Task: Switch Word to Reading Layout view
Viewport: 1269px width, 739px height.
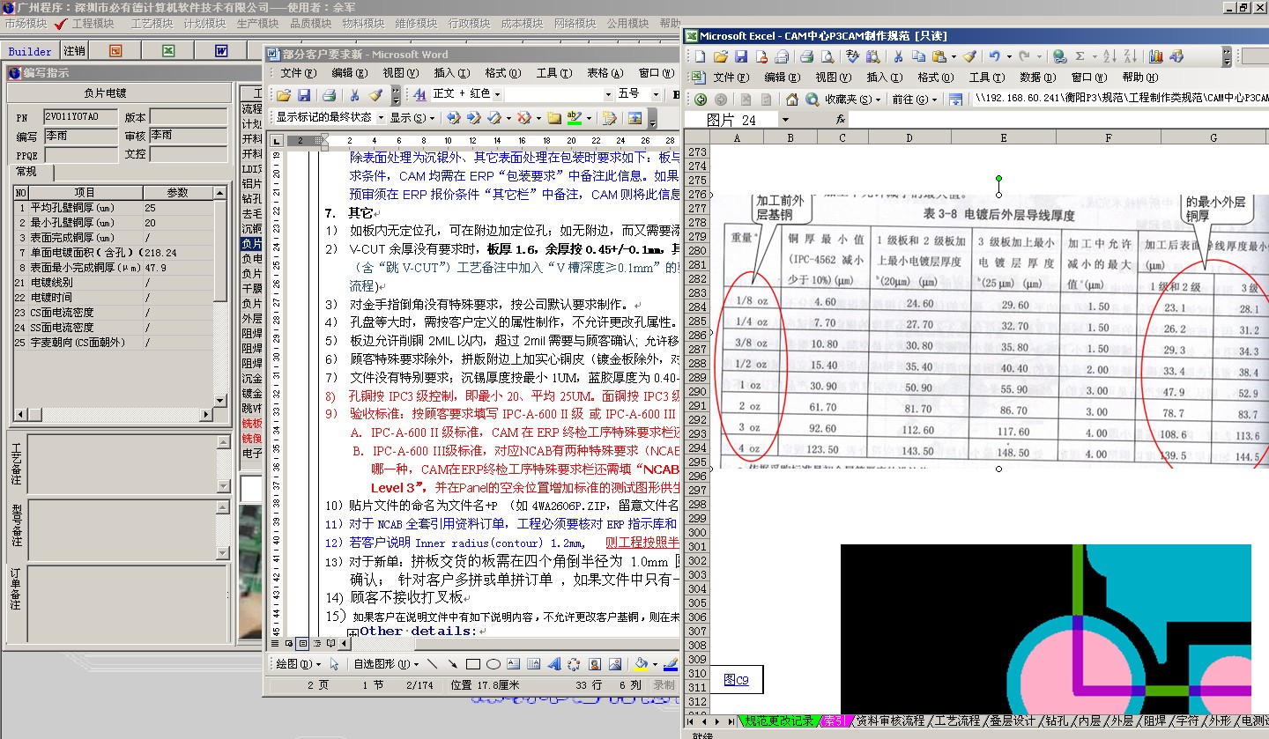Action: click(x=331, y=644)
